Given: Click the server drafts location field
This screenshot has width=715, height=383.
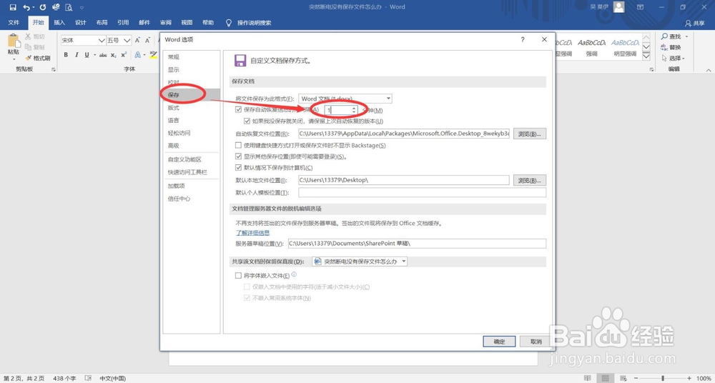Looking at the screenshot, I should click(417, 244).
